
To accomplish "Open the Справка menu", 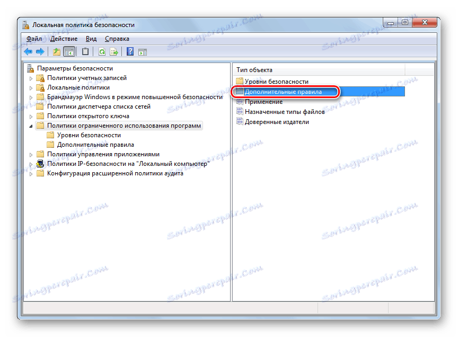I will coord(117,39).
